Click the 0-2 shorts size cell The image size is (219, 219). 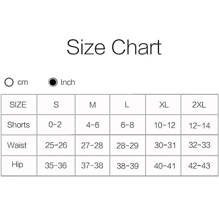pyautogui.click(x=55, y=125)
